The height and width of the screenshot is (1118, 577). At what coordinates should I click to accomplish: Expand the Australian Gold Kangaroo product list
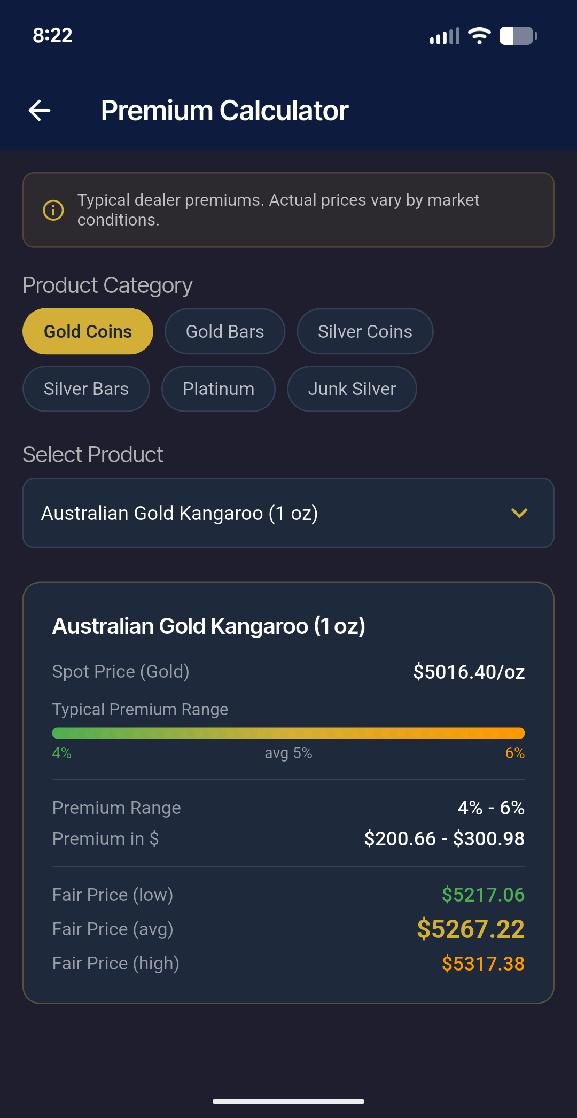point(288,513)
